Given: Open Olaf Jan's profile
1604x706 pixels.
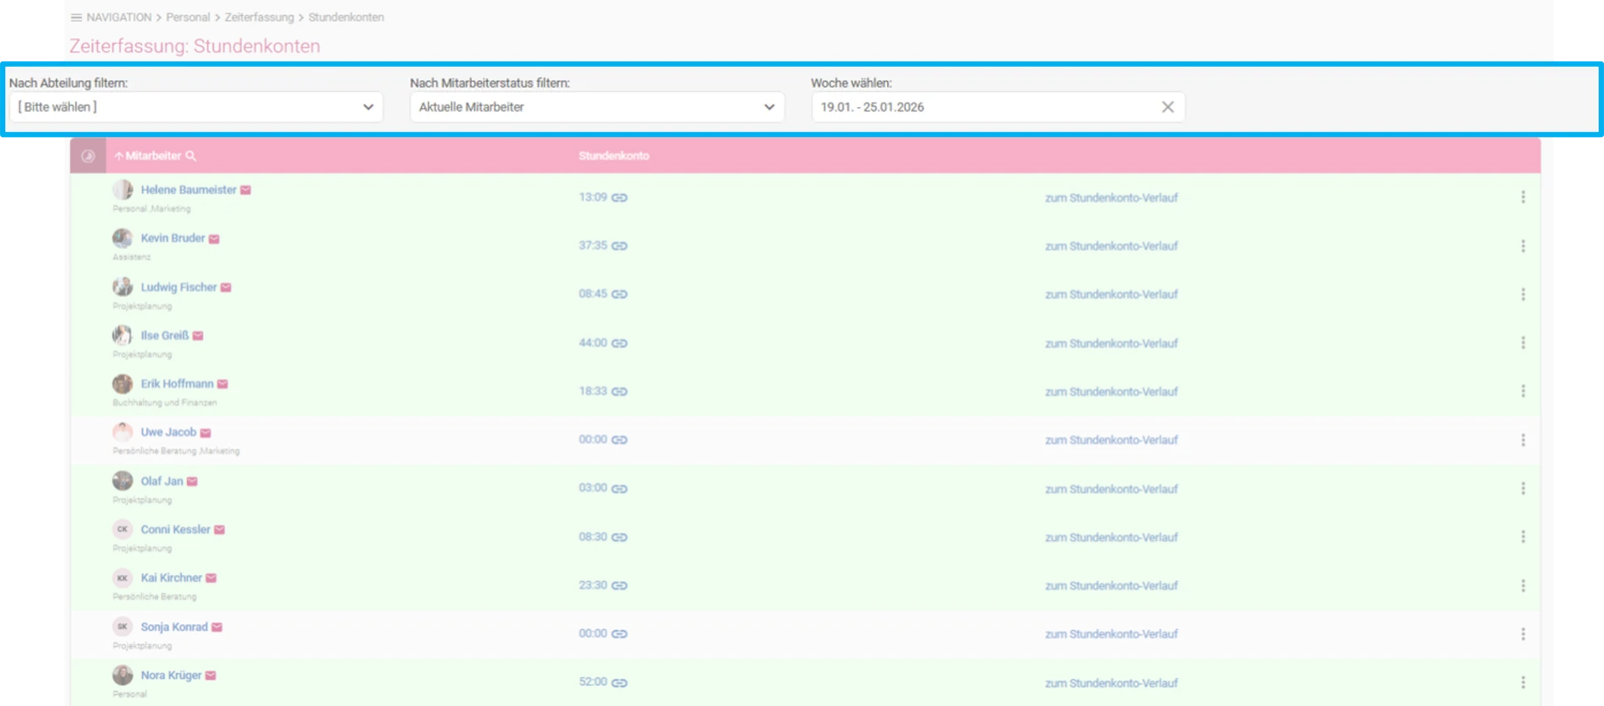Looking at the screenshot, I should click(162, 482).
